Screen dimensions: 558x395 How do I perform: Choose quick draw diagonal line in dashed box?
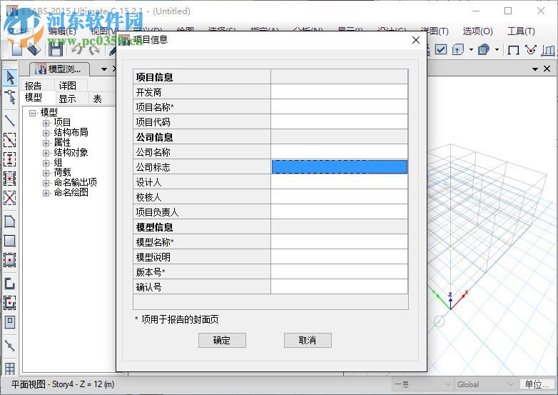[9, 140]
